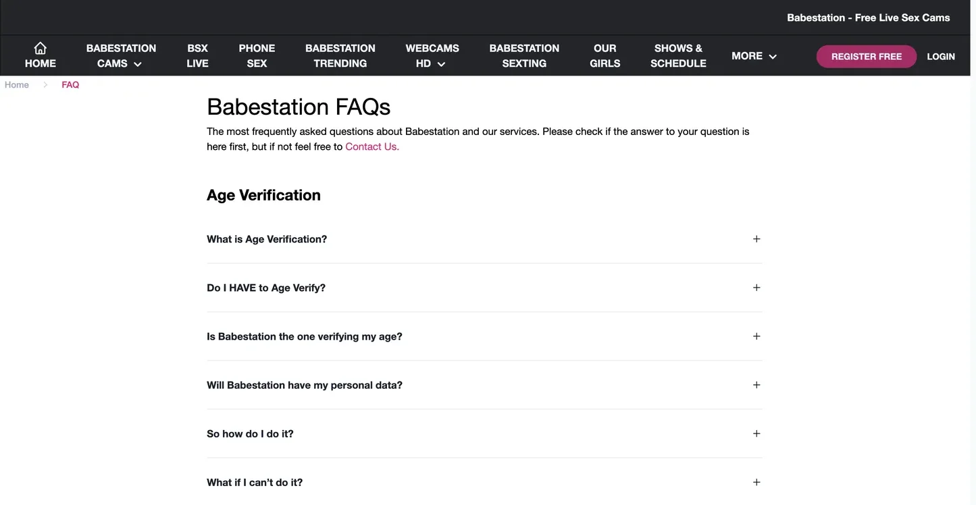976x505 pixels.
Task: Open the Webcams HD dropdown chevron
Action: pos(441,64)
